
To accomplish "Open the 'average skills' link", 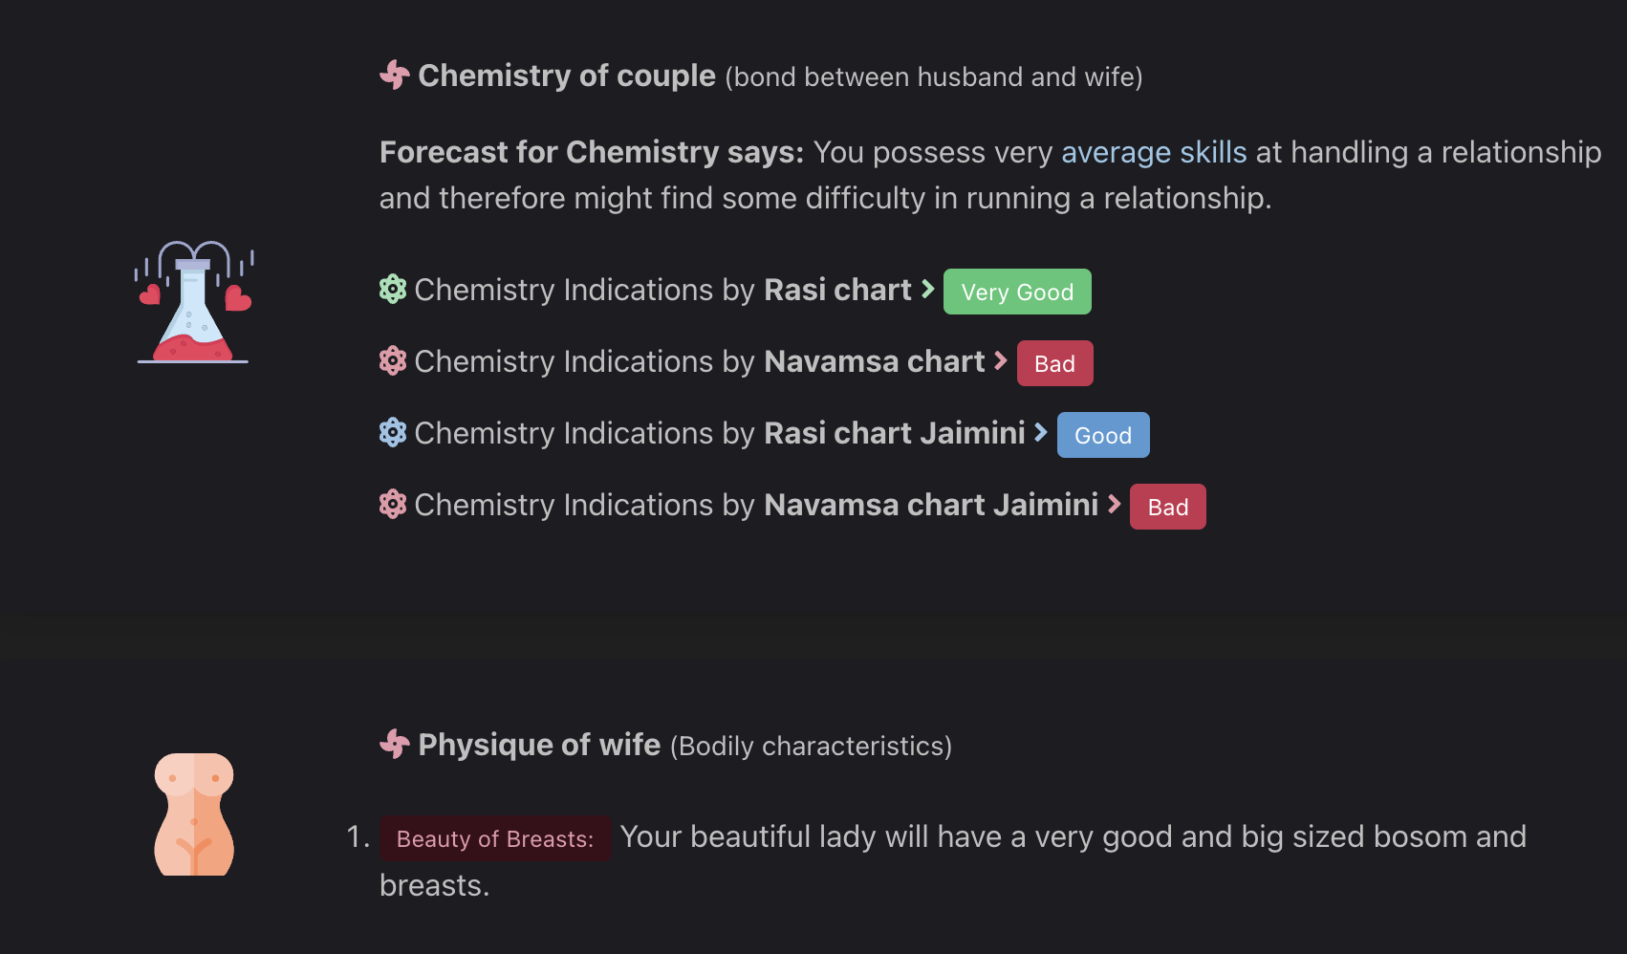I will 1154,152.
